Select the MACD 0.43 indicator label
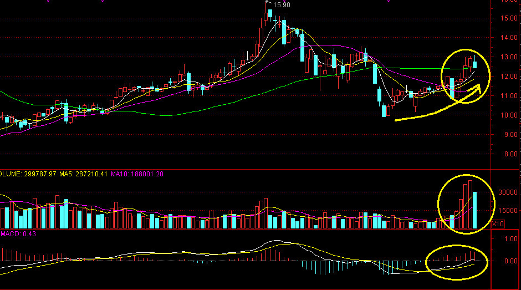This screenshot has width=521, height=290. [x=11, y=234]
